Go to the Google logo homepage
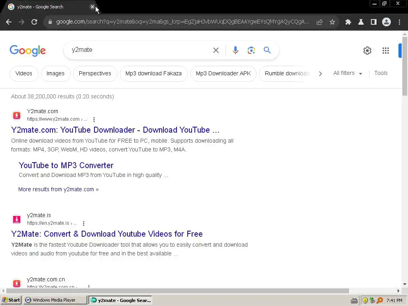This screenshot has width=408, height=306. (x=27, y=51)
